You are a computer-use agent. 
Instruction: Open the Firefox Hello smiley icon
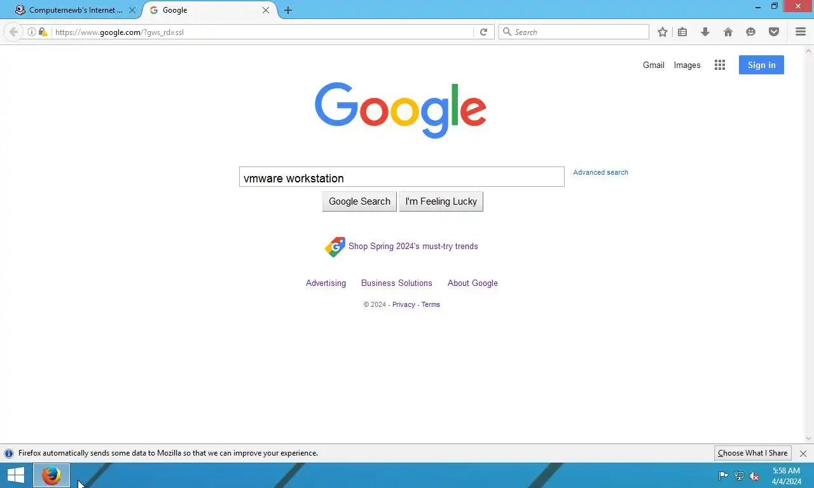751,32
